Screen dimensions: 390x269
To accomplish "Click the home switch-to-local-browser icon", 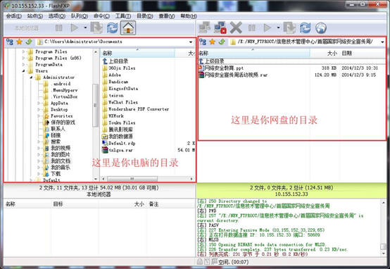I will coord(128,27).
